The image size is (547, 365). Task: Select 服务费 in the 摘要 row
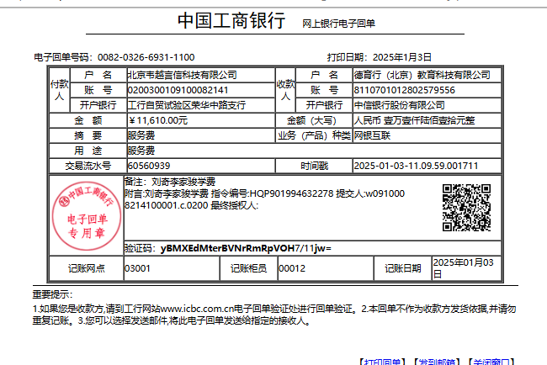point(141,135)
